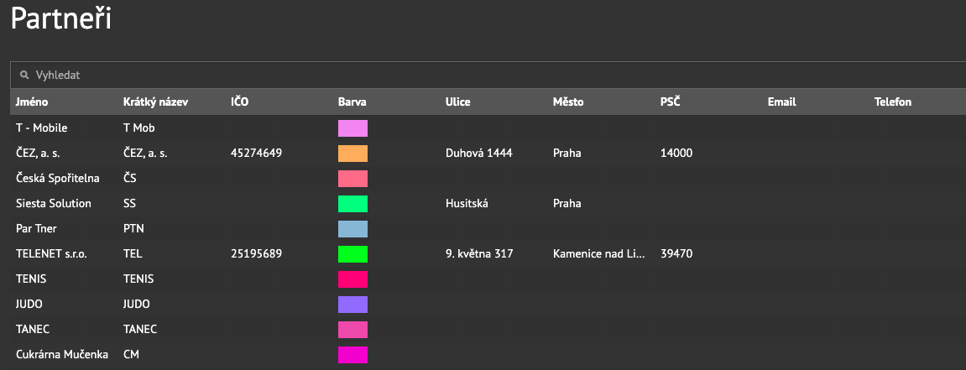This screenshot has width=966, height=370.
Task: Open JUDO's purple color swatch
Action: click(353, 304)
